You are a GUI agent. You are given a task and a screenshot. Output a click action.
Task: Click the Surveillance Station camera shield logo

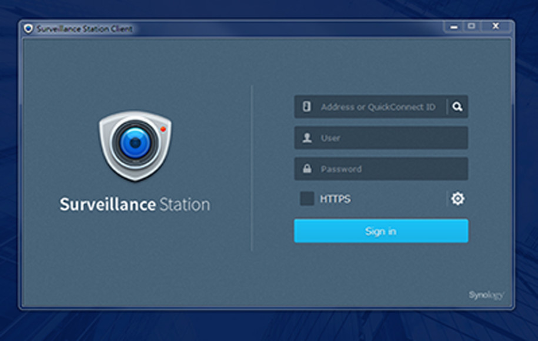(x=135, y=145)
